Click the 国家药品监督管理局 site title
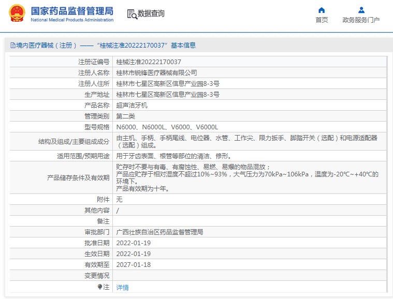Screen dimensions: 393x299 coord(71,10)
